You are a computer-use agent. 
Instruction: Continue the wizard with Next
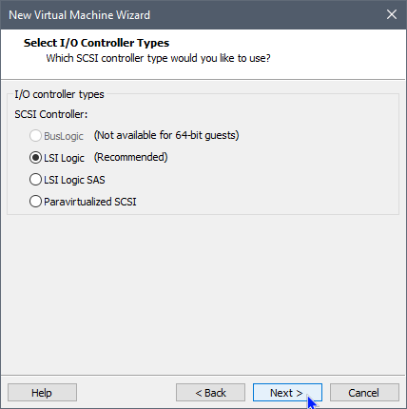[x=287, y=393]
